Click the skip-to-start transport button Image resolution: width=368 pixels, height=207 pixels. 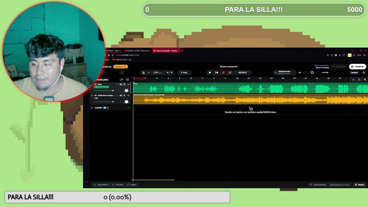tap(216, 72)
